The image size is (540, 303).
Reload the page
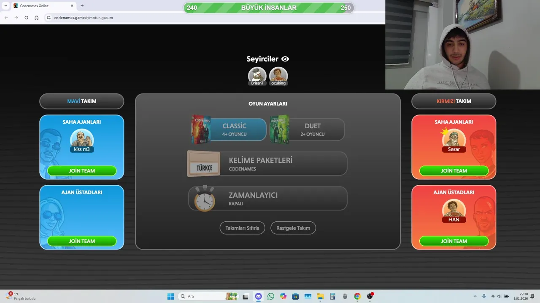pos(26,18)
